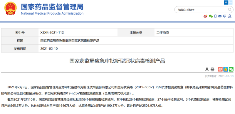Click the monitor screen icon in header
Screen dimensions: 235x114
pyautogui.click(x=224, y=16)
